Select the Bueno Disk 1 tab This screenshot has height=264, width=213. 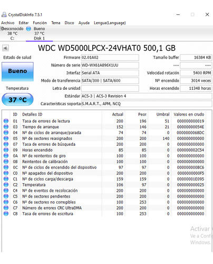tap(40, 33)
